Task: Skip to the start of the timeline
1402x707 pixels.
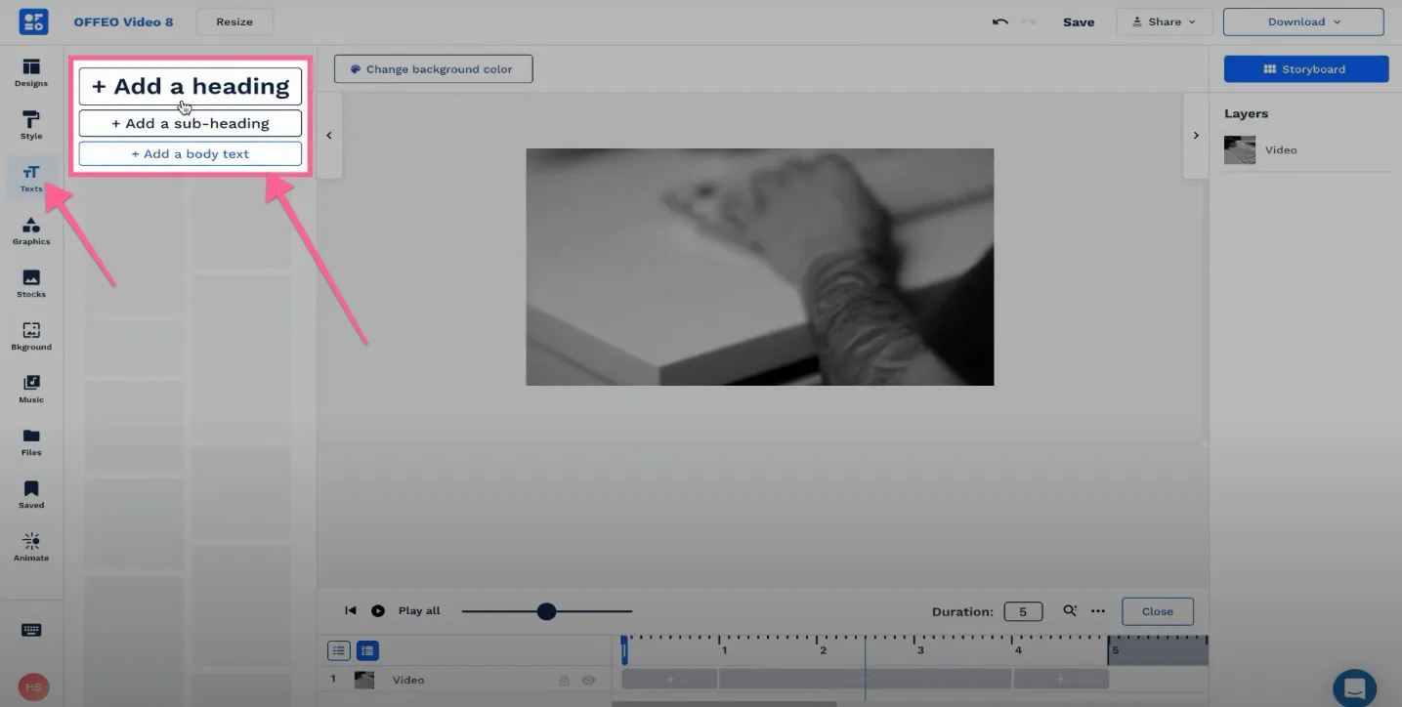Action: tap(351, 611)
